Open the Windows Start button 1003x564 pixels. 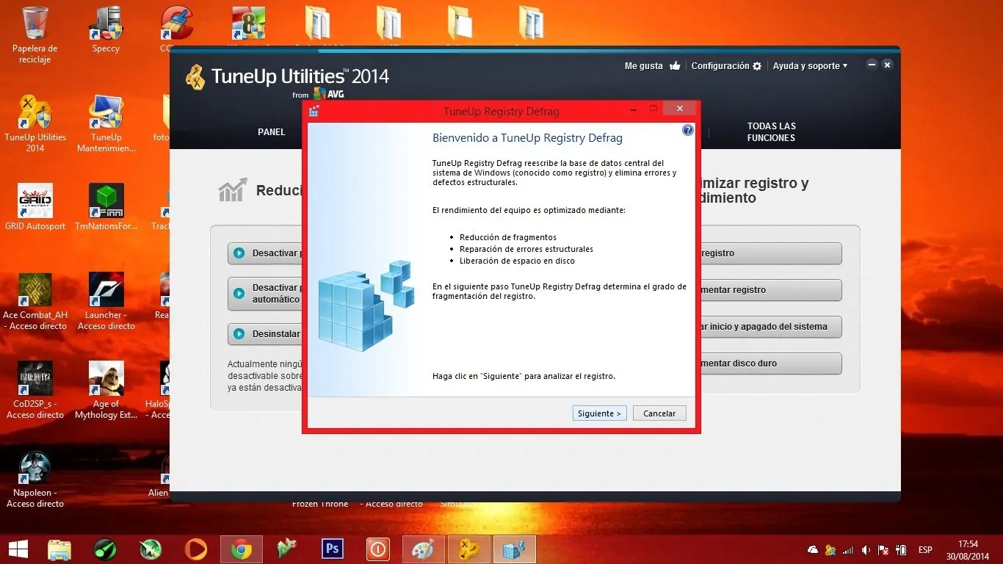(x=18, y=549)
